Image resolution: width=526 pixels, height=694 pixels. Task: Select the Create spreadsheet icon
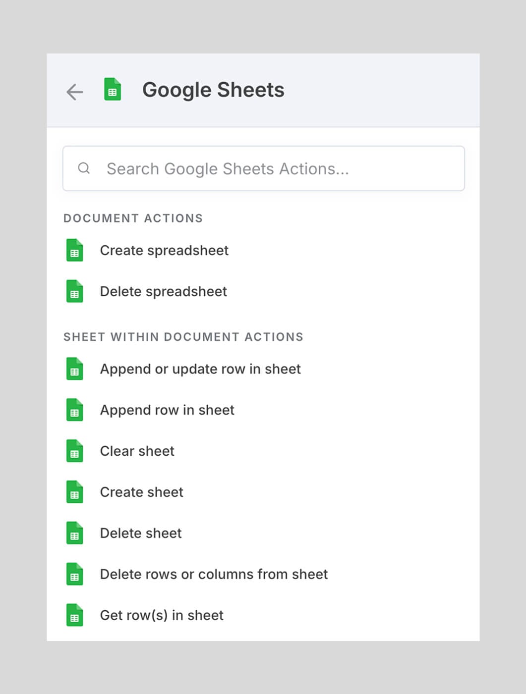[x=74, y=251]
